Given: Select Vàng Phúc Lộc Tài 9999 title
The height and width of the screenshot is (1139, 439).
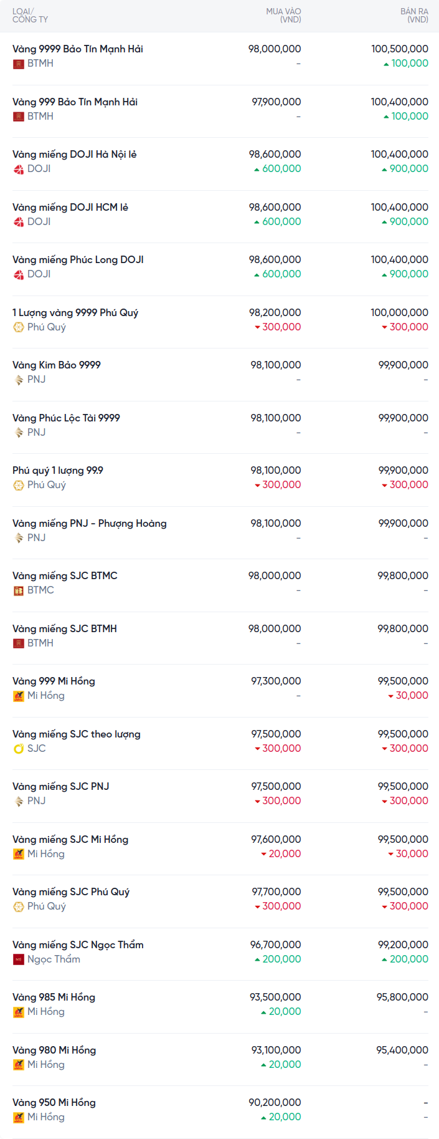Looking at the screenshot, I should click(66, 418).
